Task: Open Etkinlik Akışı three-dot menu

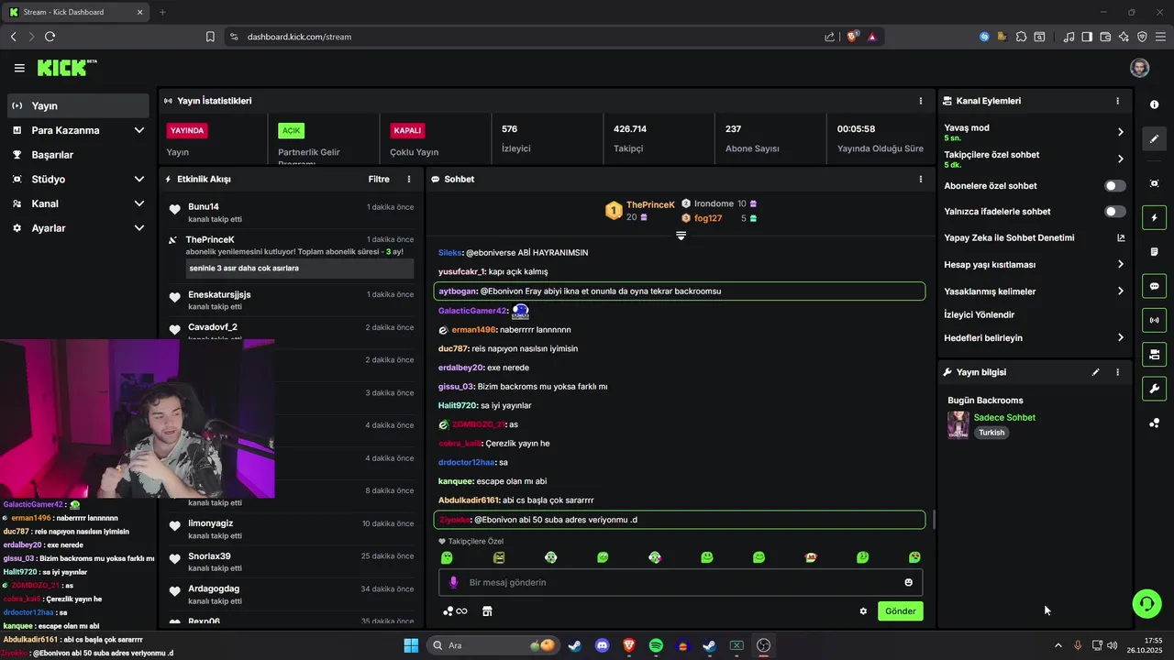Action: coord(409,180)
